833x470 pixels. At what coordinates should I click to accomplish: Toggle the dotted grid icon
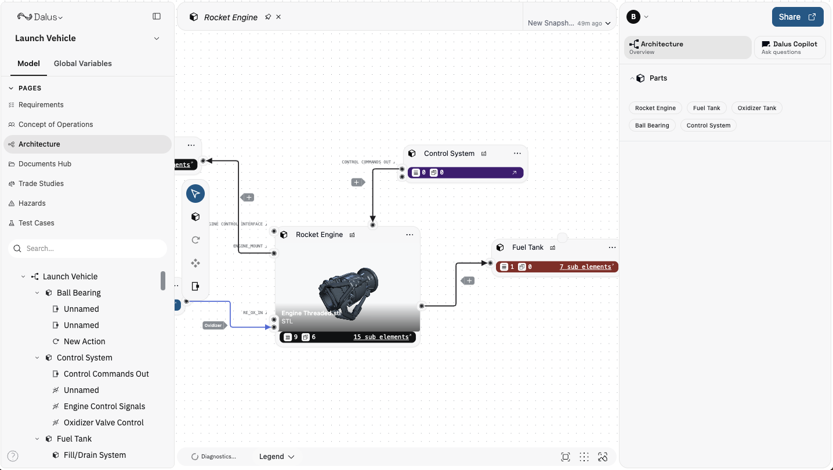[x=584, y=457]
